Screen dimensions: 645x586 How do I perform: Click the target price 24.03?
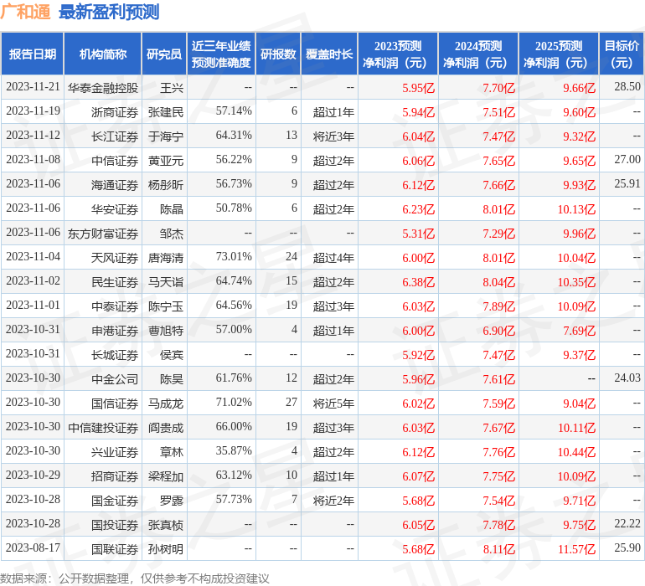tap(627, 378)
